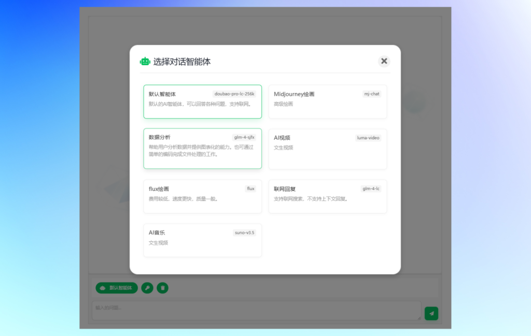This screenshot has width=531, height=336.
Task: Click the suno-v3.5 model tag
Action: tap(245, 232)
